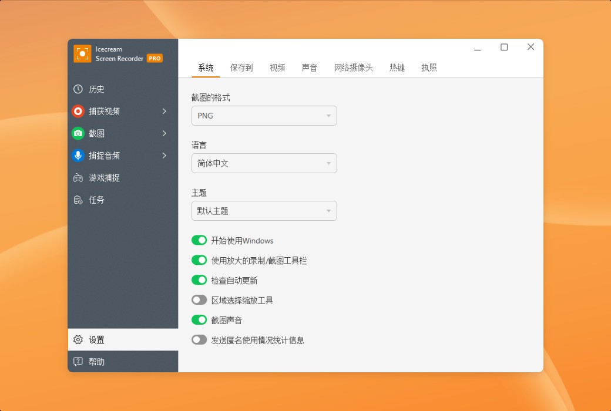Open the 语言 language dropdown

264,163
